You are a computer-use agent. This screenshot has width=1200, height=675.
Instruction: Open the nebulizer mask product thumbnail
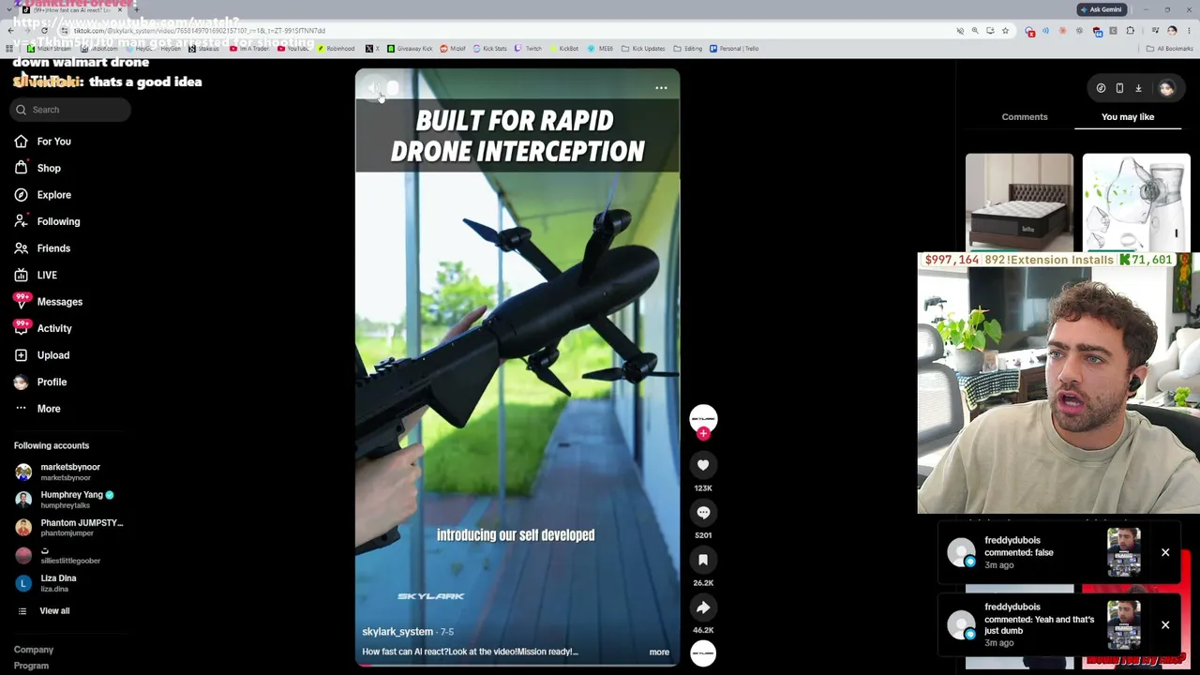click(1136, 202)
